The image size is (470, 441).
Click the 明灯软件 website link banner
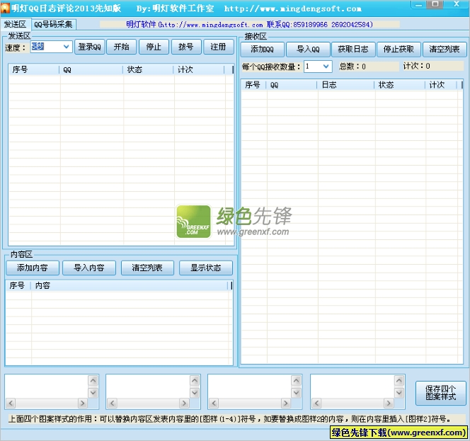tap(249, 24)
